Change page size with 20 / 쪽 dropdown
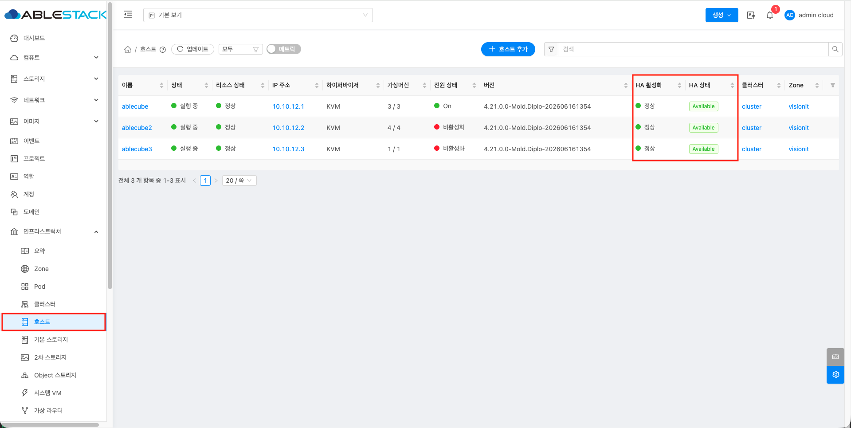The height and width of the screenshot is (428, 851). click(239, 181)
